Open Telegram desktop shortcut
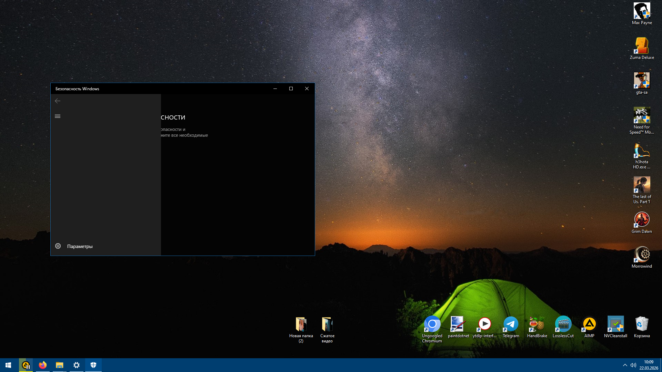The height and width of the screenshot is (372, 662). 511,324
